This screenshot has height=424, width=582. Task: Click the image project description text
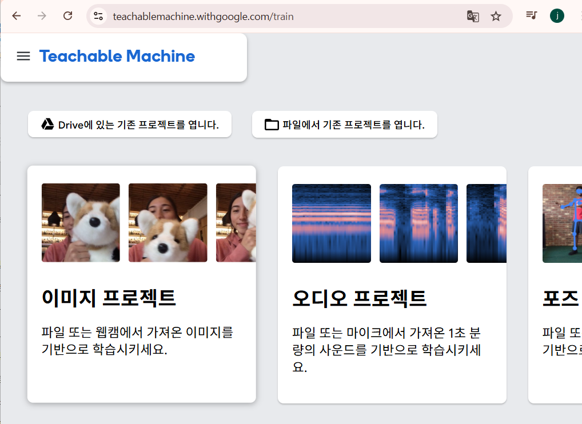pyautogui.click(x=137, y=341)
